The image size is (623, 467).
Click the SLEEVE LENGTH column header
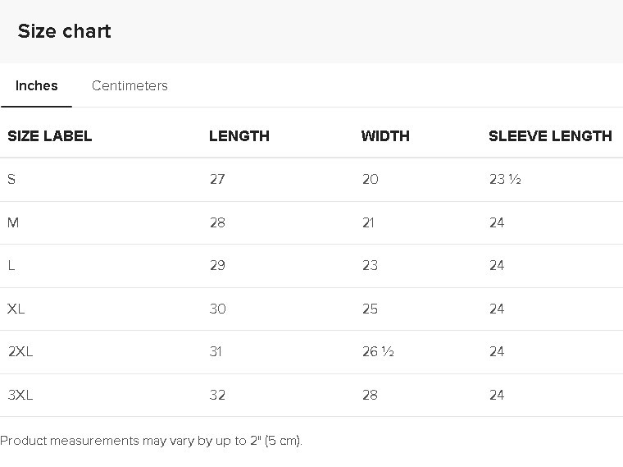[x=550, y=136]
